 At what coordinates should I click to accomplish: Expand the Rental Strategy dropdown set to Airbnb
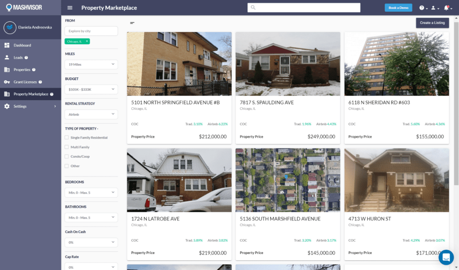91,114
